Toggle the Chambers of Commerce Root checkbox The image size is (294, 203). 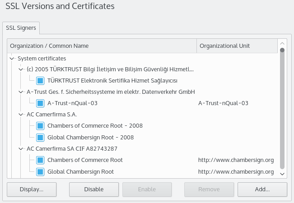click(x=40, y=160)
